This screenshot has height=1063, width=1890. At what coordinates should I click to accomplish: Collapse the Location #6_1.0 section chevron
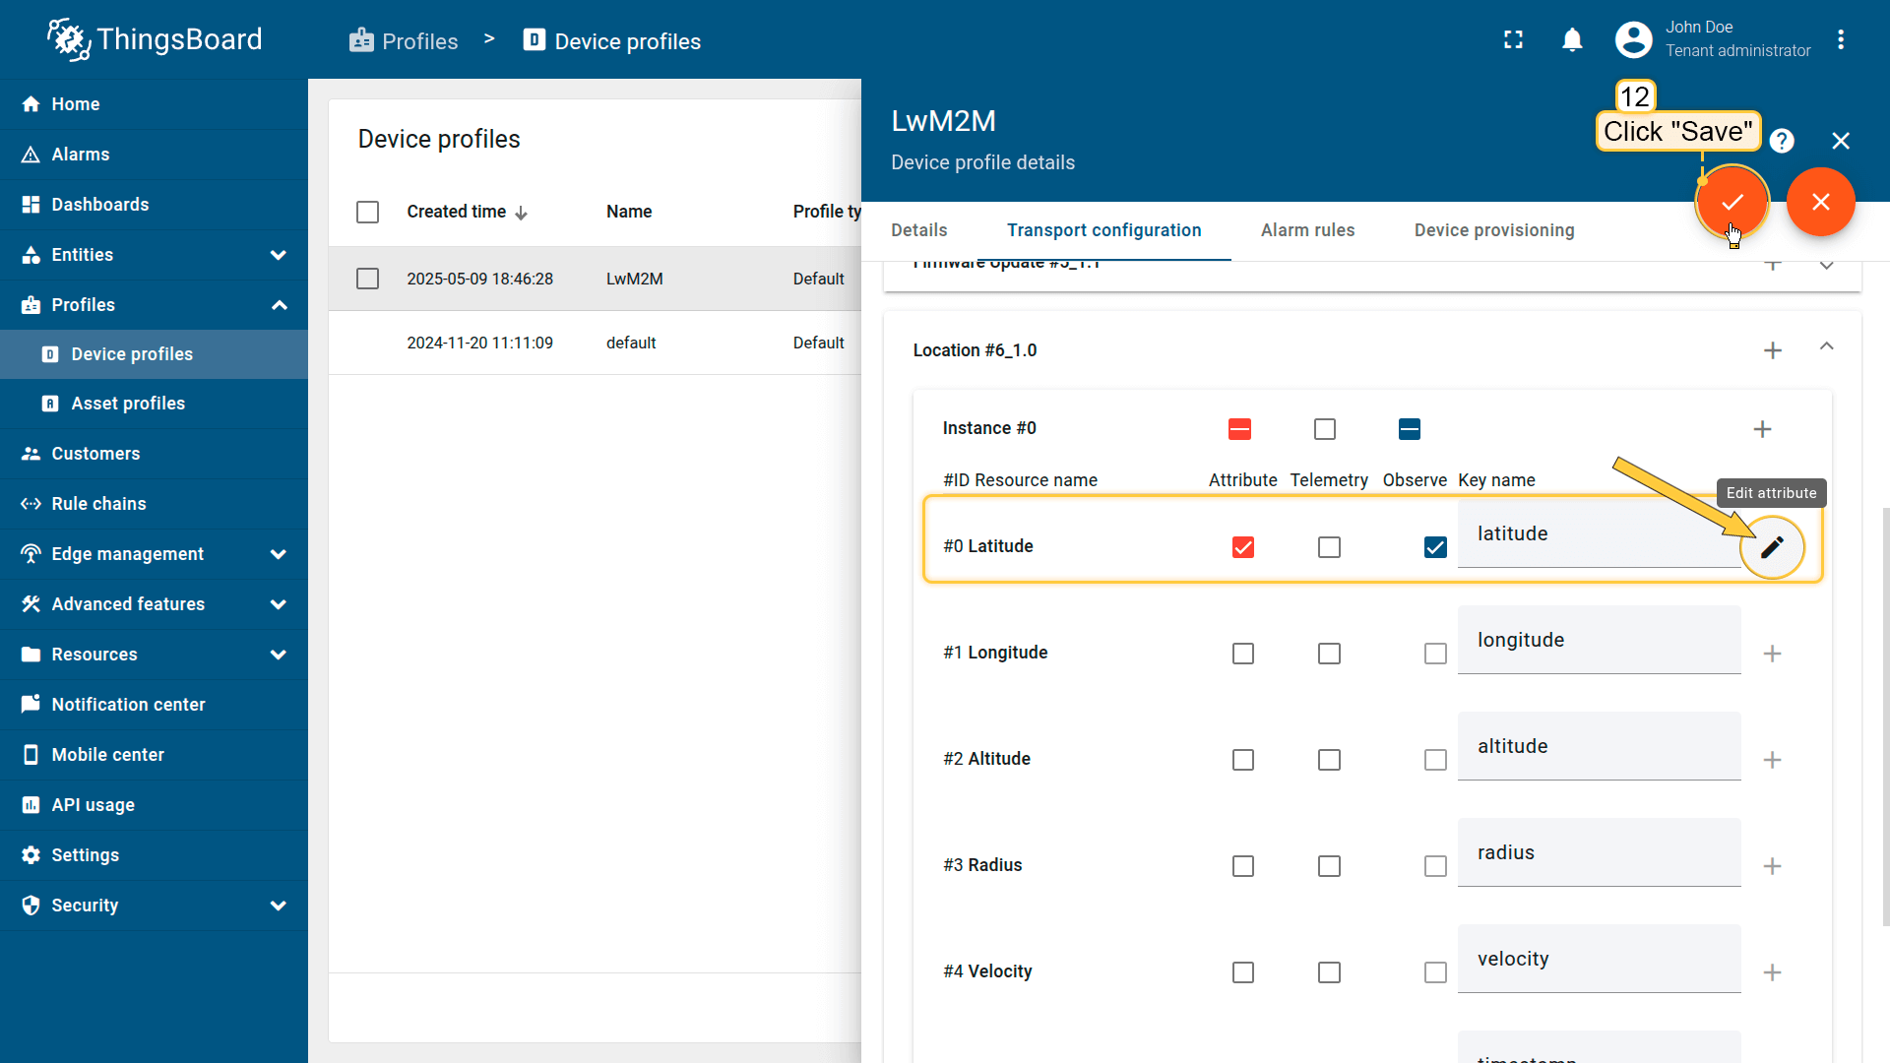click(1826, 346)
